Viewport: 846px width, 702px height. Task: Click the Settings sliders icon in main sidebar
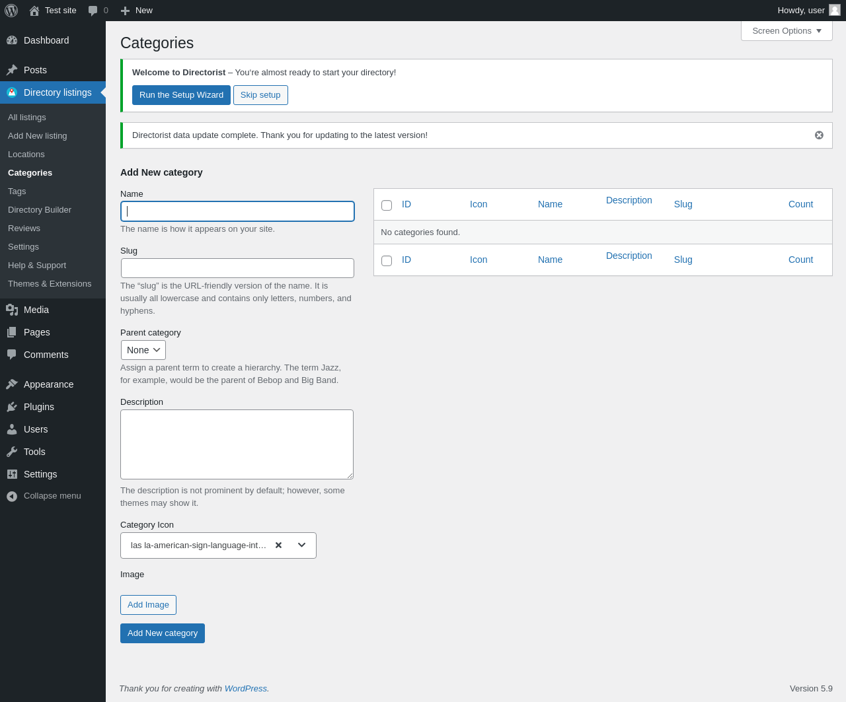point(12,474)
